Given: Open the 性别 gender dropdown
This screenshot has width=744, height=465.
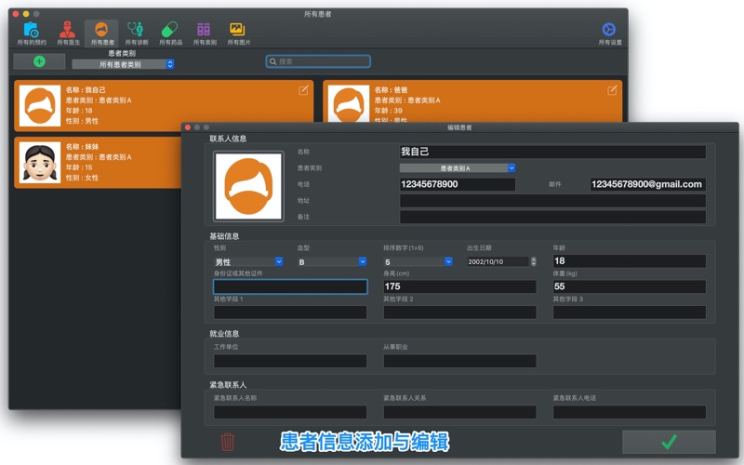Looking at the screenshot, I should pyautogui.click(x=248, y=262).
